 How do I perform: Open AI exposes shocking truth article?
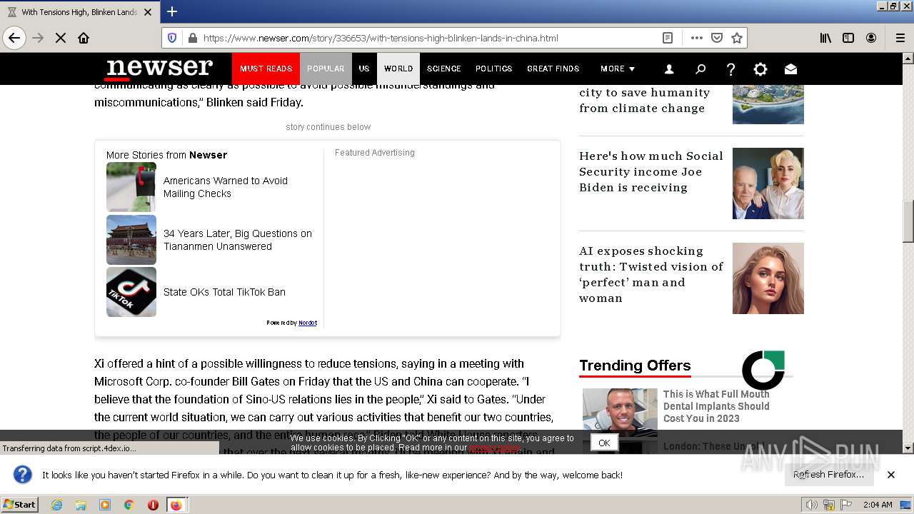pyautogui.click(x=651, y=274)
